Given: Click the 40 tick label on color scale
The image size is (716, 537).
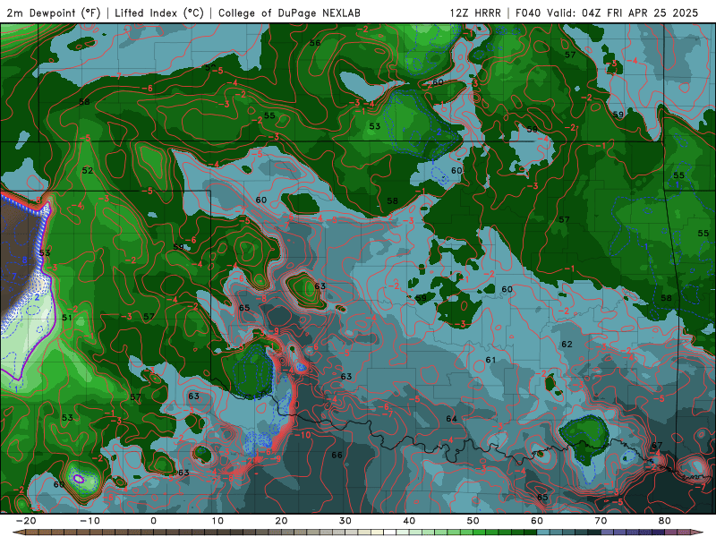Looking at the screenshot, I should [x=409, y=521].
